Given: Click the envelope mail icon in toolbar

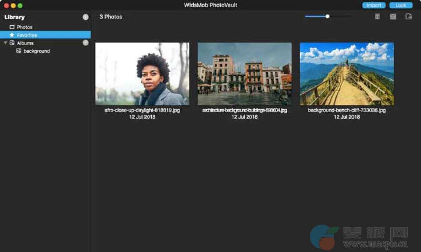Looking at the screenshot, I should click(393, 16).
